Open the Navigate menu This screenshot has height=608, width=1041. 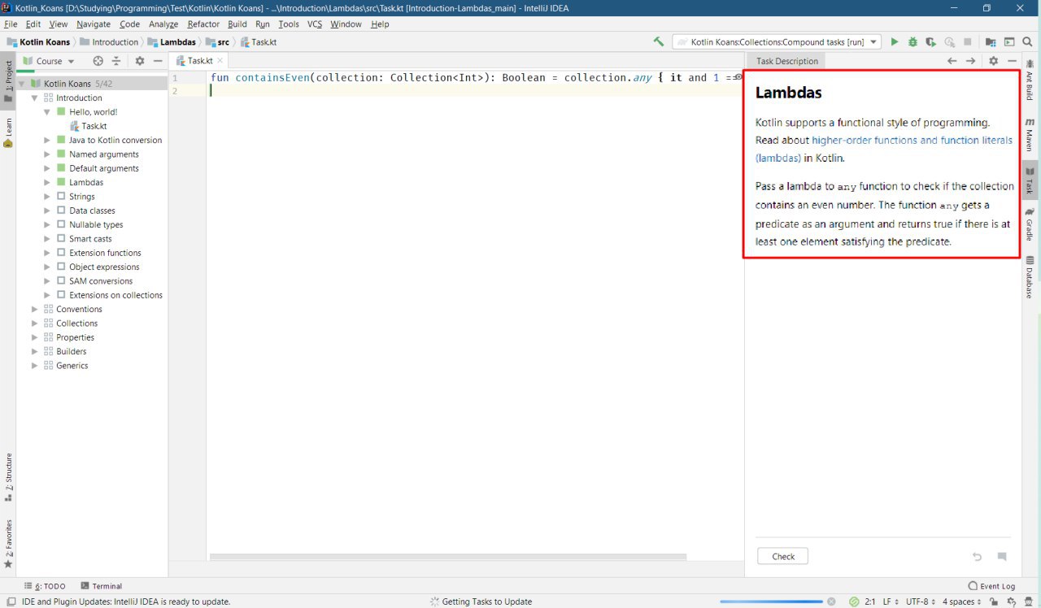[x=94, y=24]
